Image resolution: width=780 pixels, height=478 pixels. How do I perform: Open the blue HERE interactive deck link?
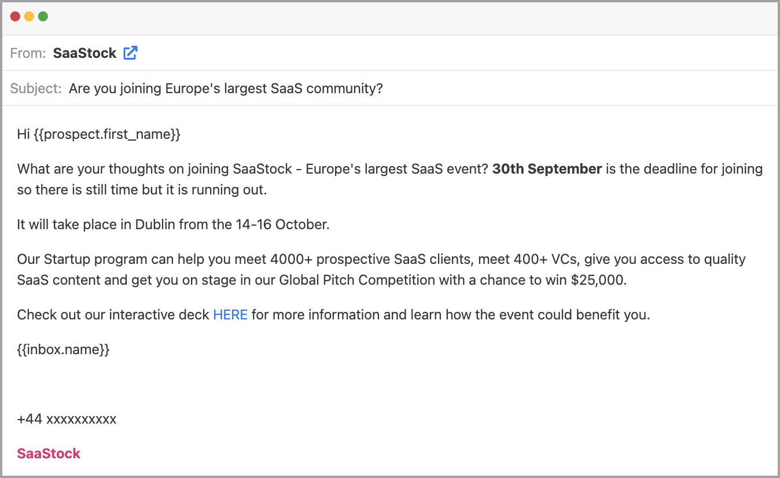[x=230, y=315]
